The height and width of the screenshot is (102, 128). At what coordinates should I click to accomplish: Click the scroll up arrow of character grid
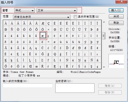(x=104, y=22)
